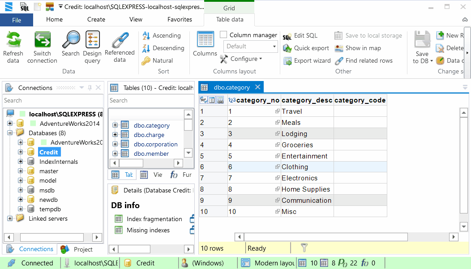The height and width of the screenshot is (269, 471).
Task: Open the Project panel tab
Action: tap(82, 249)
